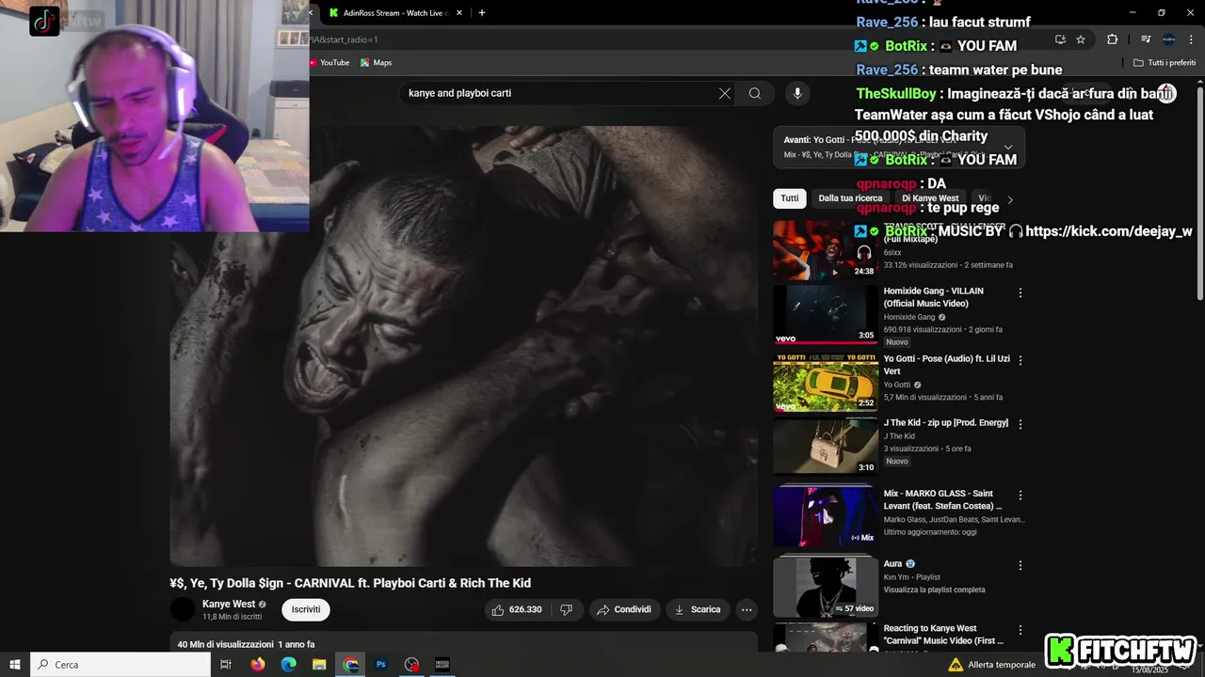
Task: Click the video title CARNIVAL ft. Playboi Carti
Action: 350,583
